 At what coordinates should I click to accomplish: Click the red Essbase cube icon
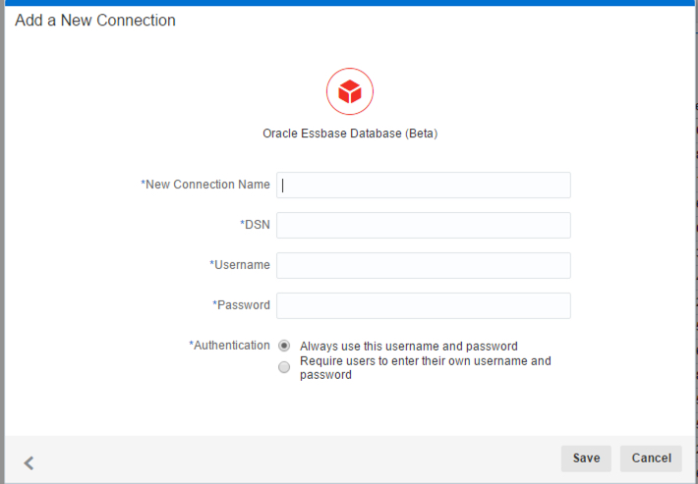350,91
